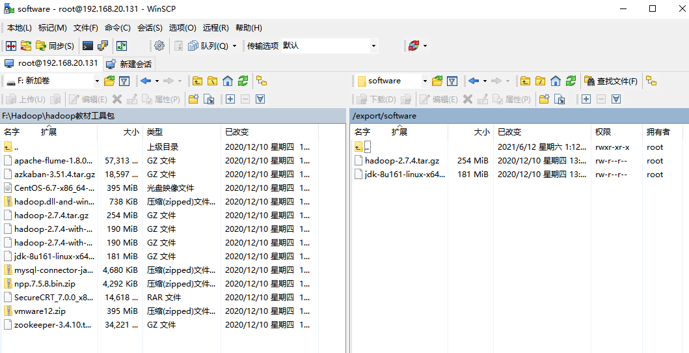Refresh the remote panel with green arrows
Image resolution: width=689 pixels, height=353 pixels.
[571, 81]
